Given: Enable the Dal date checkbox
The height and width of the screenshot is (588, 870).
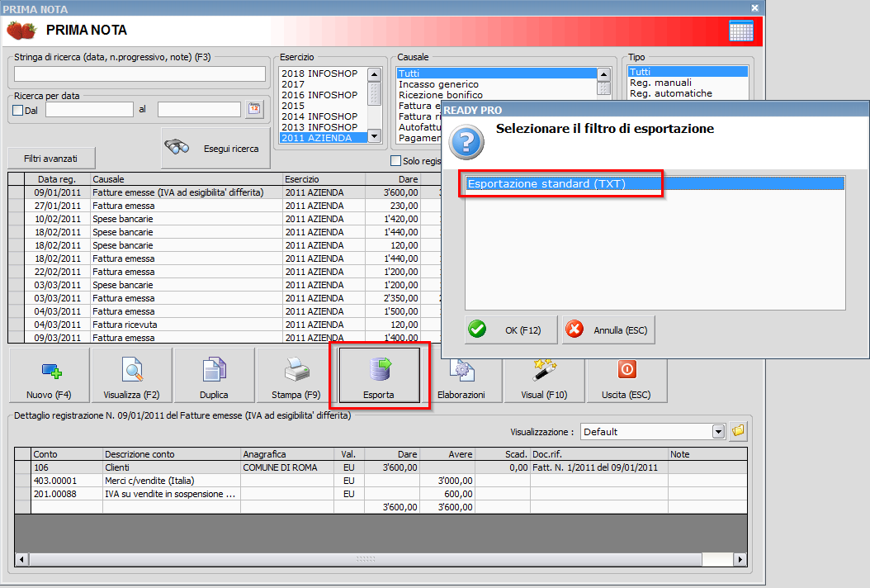Looking at the screenshot, I should coord(18,110).
